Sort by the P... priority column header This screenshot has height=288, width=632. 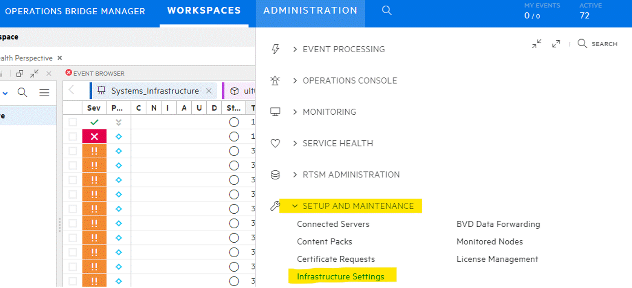118,108
